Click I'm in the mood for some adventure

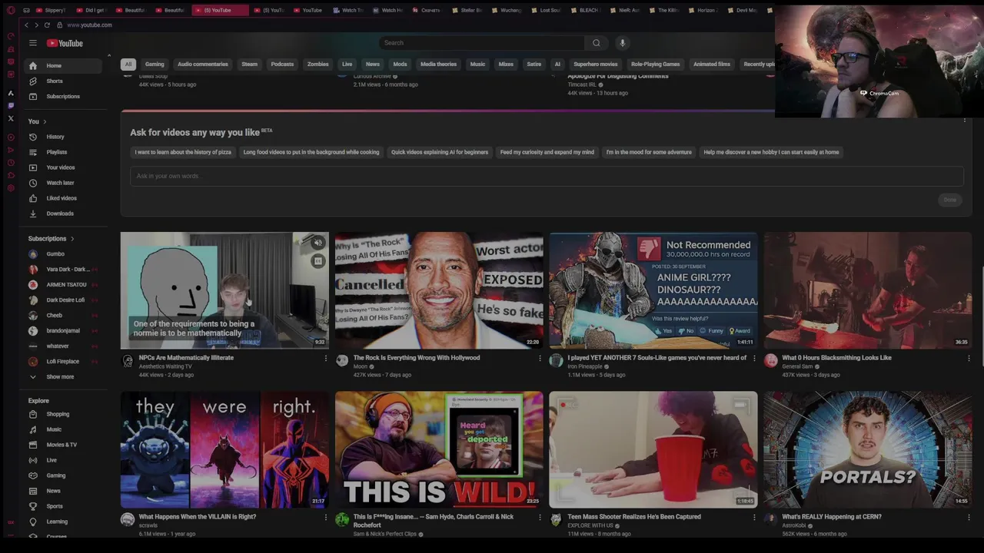(x=649, y=152)
